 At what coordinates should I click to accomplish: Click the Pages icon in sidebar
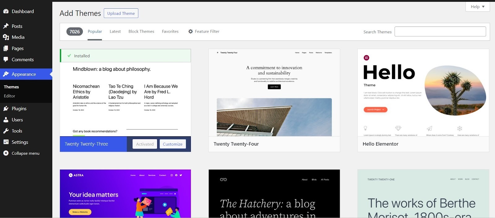[6, 48]
